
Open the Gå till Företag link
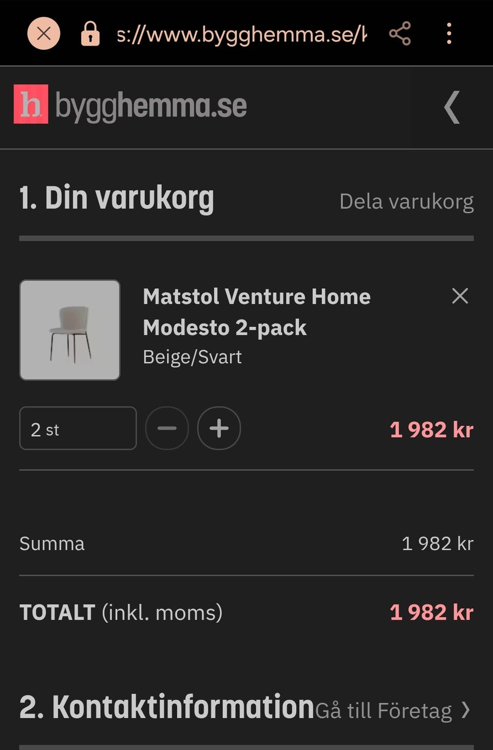pos(383,711)
